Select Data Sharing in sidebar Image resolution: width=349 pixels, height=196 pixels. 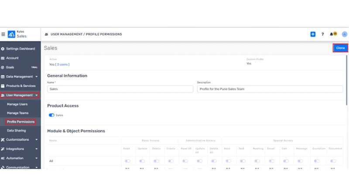(x=16, y=131)
